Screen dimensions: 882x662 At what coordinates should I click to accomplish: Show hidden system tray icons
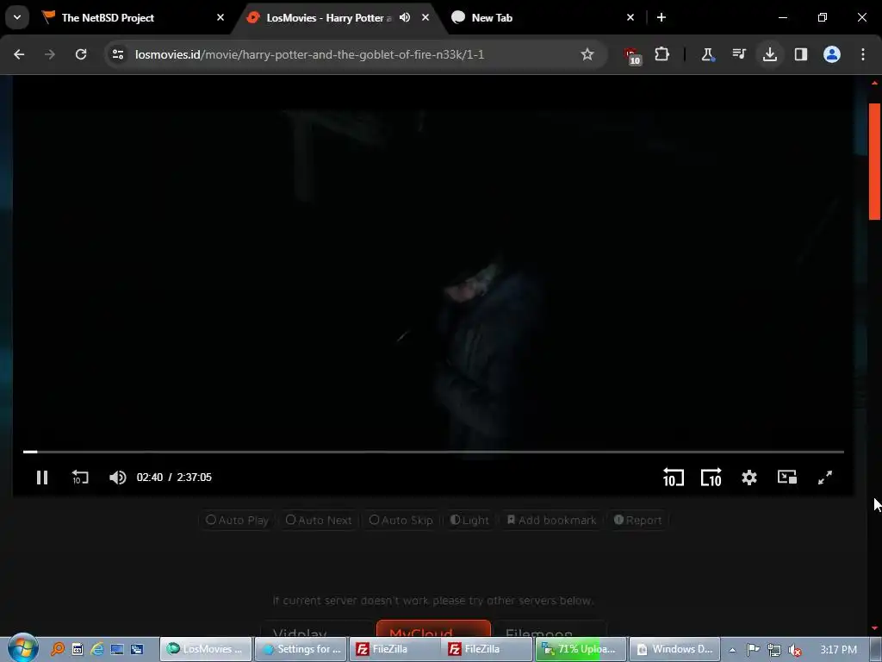tap(732, 650)
